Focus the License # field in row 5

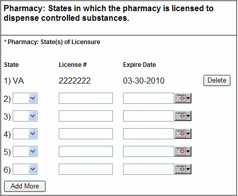click(x=86, y=151)
